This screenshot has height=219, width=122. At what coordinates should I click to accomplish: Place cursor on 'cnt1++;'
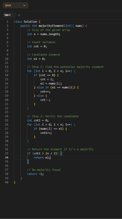(46, 133)
